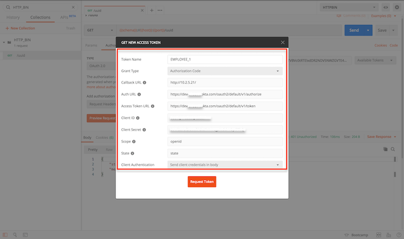Switch to the APIs beta tab
The image size is (404, 239).
pyautogui.click(x=68, y=17)
